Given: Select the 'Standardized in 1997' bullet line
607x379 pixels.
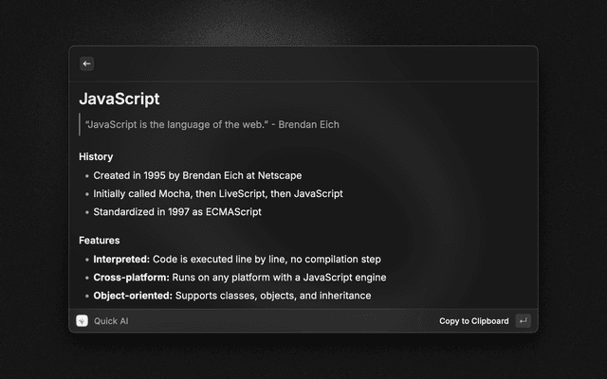Looking at the screenshot, I should click(x=176, y=211).
